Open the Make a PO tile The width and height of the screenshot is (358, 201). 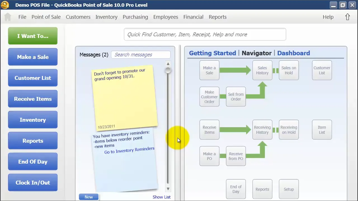click(209, 156)
